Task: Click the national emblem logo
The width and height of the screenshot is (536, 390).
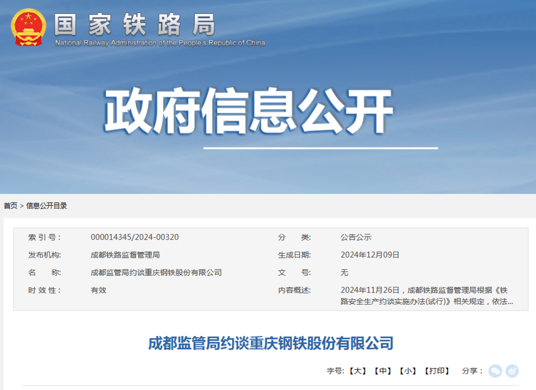Action: tap(28, 27)
